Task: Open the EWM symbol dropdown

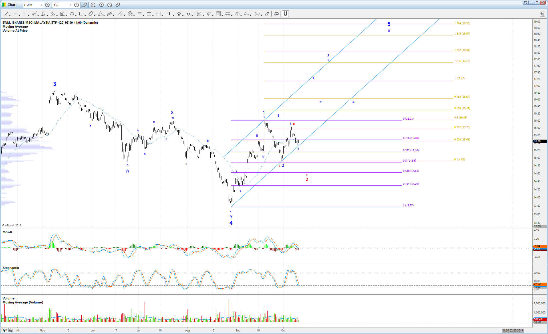Action: 41,5
